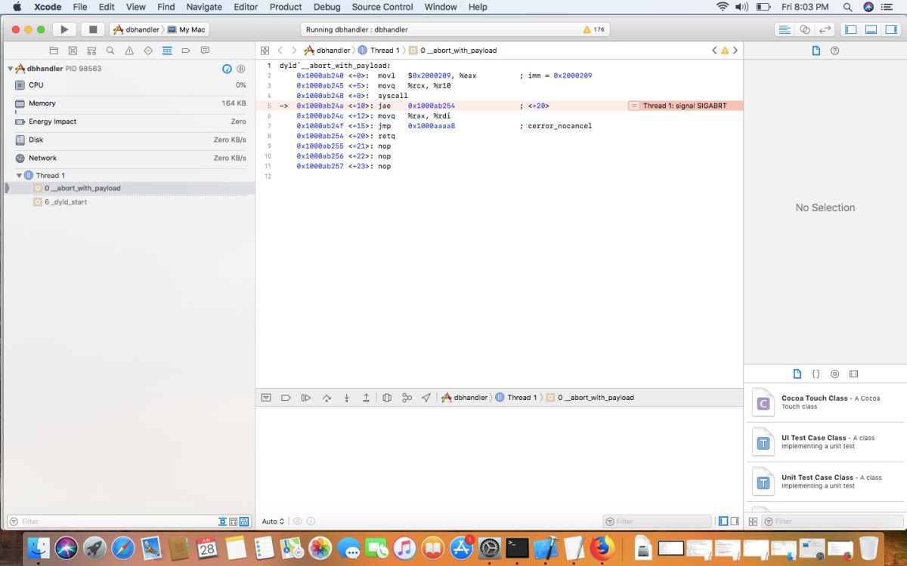Click the Step Into button

coord(346,398)
